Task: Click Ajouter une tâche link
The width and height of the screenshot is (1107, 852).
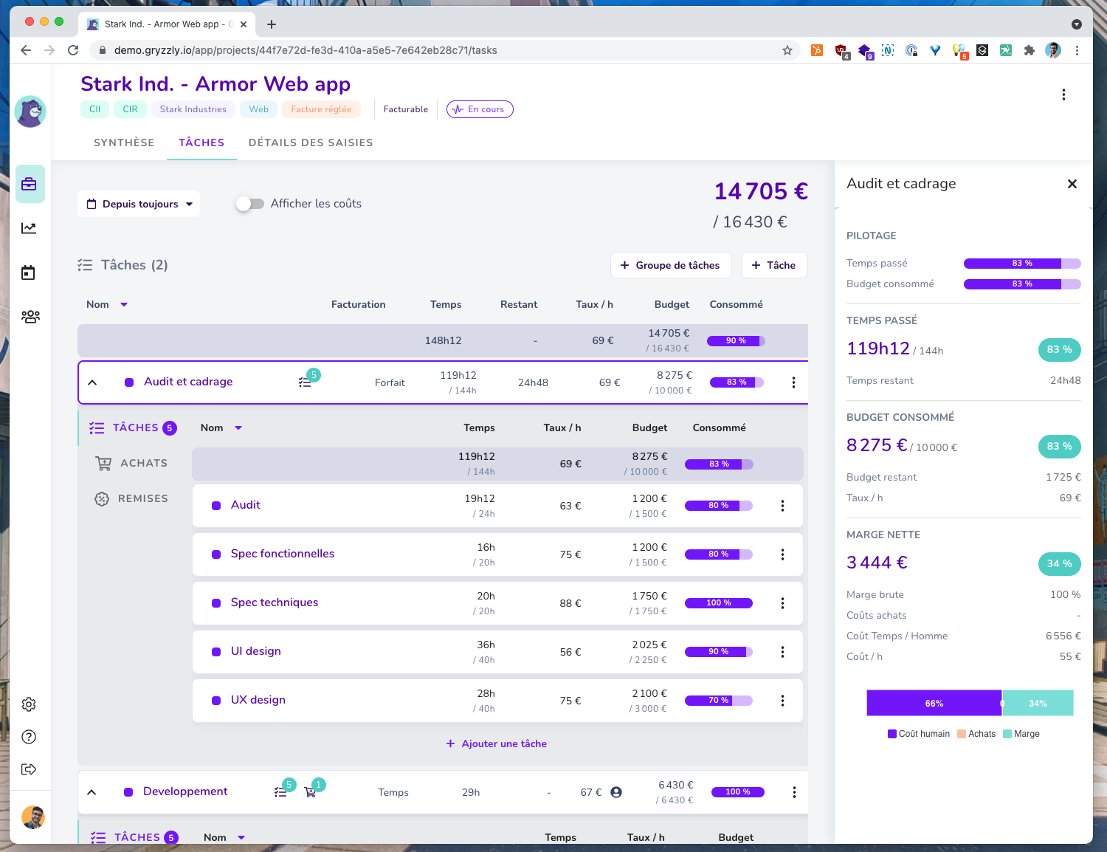Action: (497, 743)
